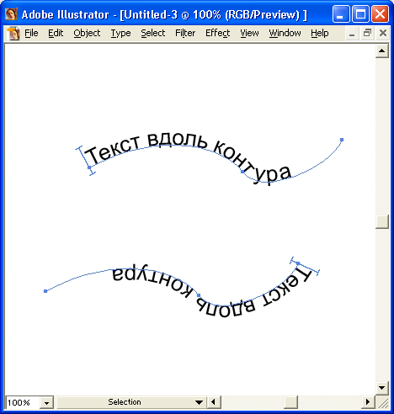Click the Adobe Illustrator title bar icon
The height and width of the screenshot is (414, 394).
(x=11, y=14)
